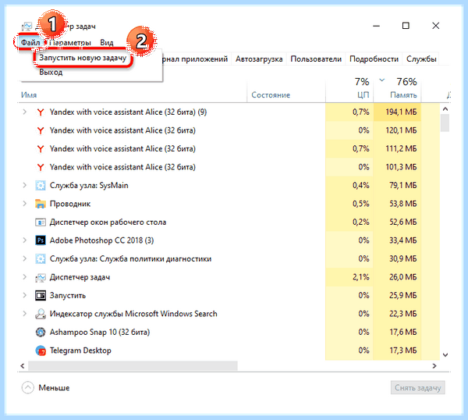
Task: Click the 0,4% CPU value
Action: (x=360, y=186)
